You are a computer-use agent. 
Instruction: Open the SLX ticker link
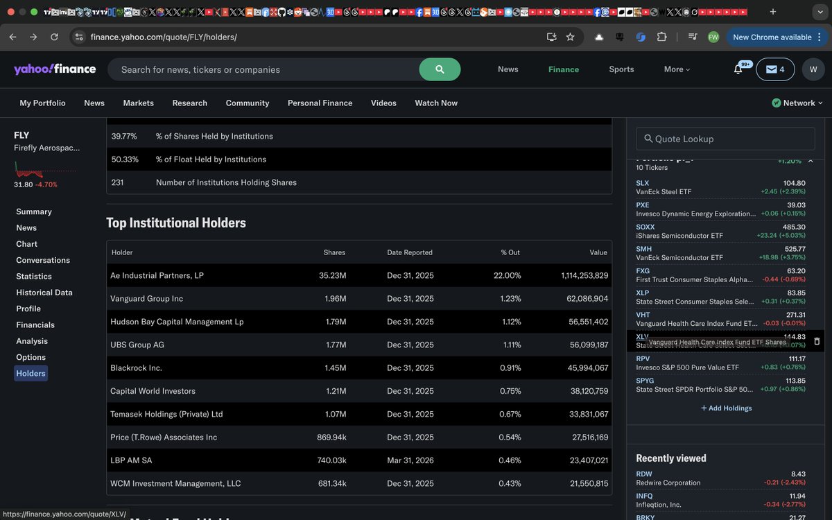click(x=643, y=183)
